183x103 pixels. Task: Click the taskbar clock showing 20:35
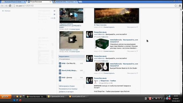(x=176, y=96)
